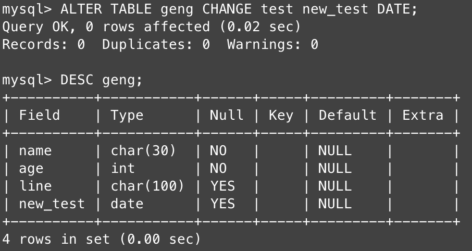Click the YES null value for new_test
This screenshot has width=472, height=251.
222,204
